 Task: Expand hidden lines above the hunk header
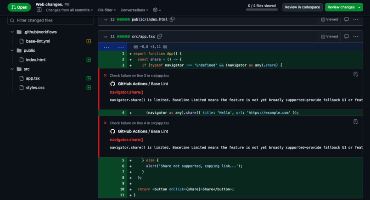[x=112, y=47]
